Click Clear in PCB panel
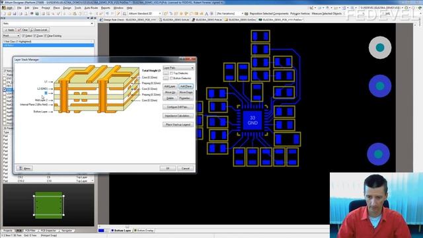Viewport: 423px width, 238px height. 22,30
